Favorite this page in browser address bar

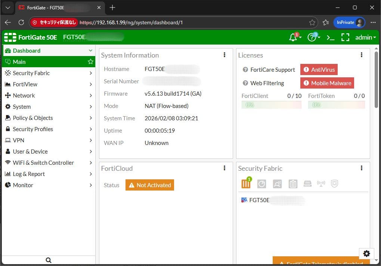click(312, 22)
